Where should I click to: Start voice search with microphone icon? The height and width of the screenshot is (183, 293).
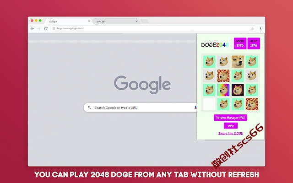coord(195,108)
